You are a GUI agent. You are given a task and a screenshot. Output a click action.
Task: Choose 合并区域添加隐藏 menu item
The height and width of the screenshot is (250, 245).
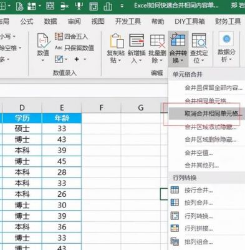(x=207, y=127)
